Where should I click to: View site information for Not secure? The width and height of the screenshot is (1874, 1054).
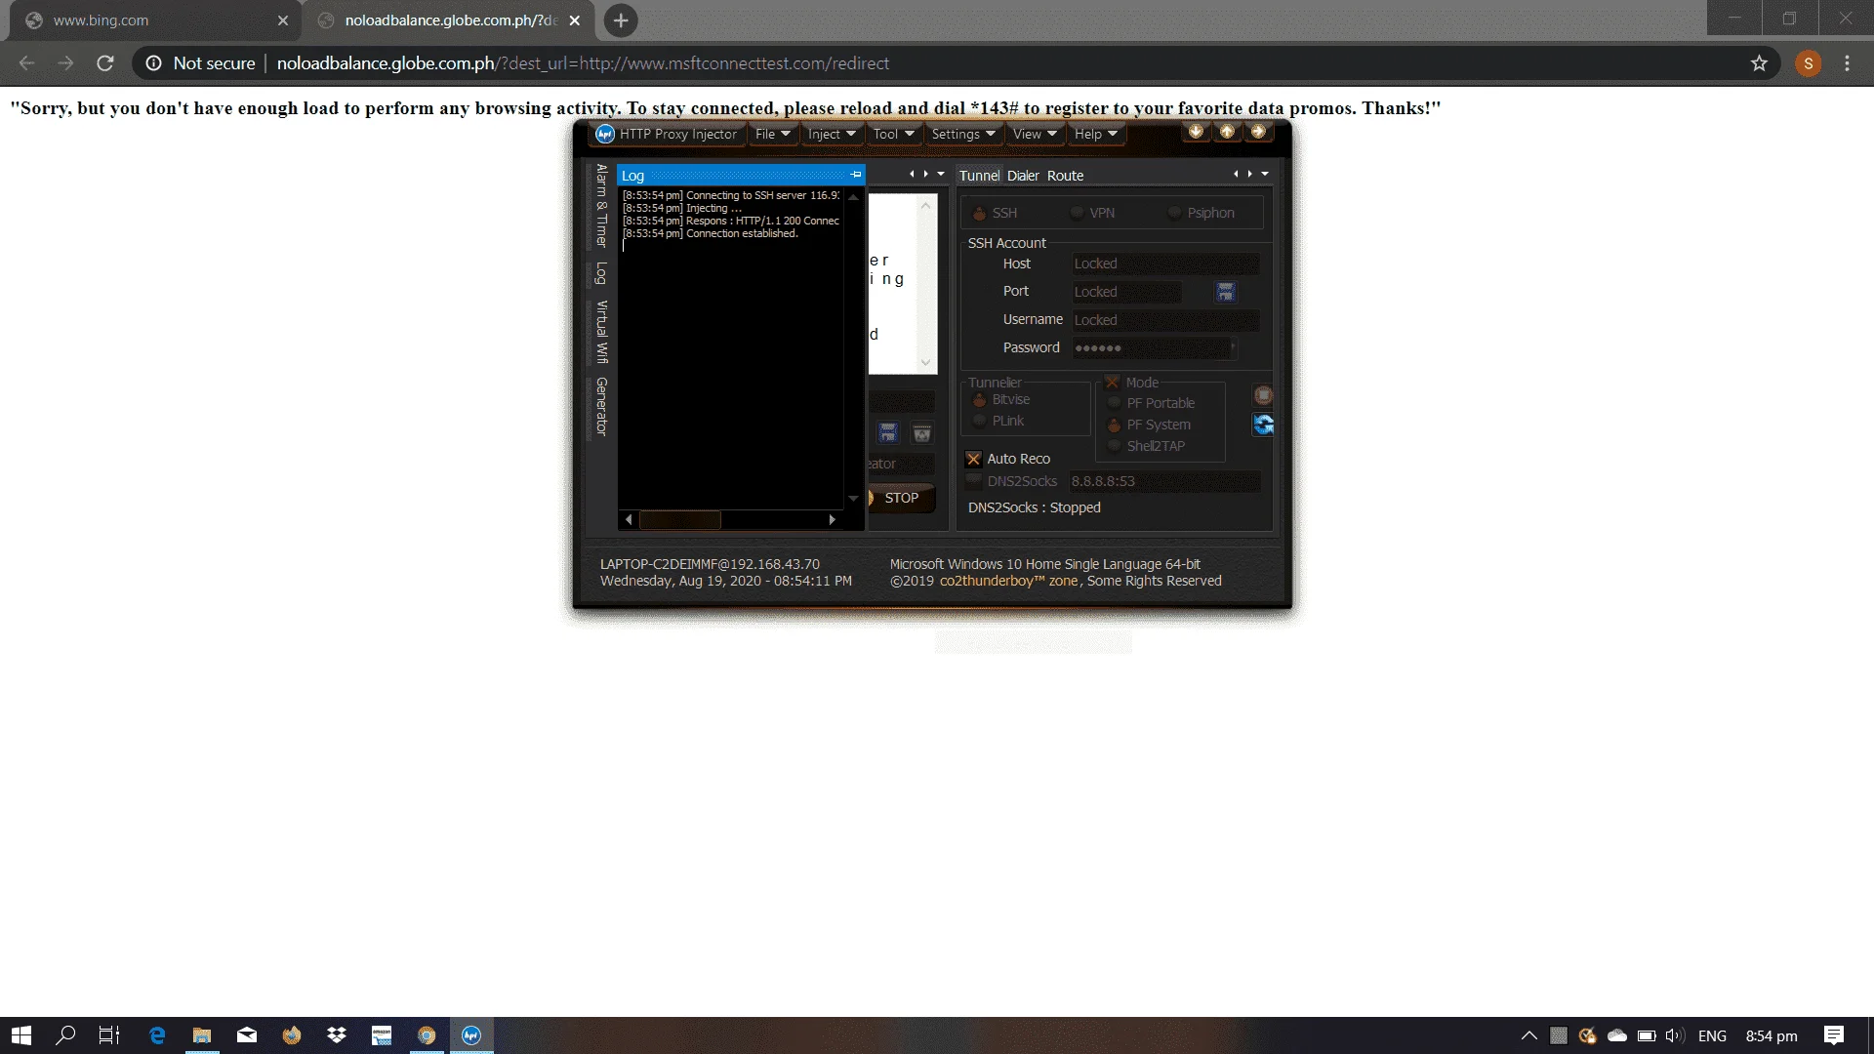point(200,63)
